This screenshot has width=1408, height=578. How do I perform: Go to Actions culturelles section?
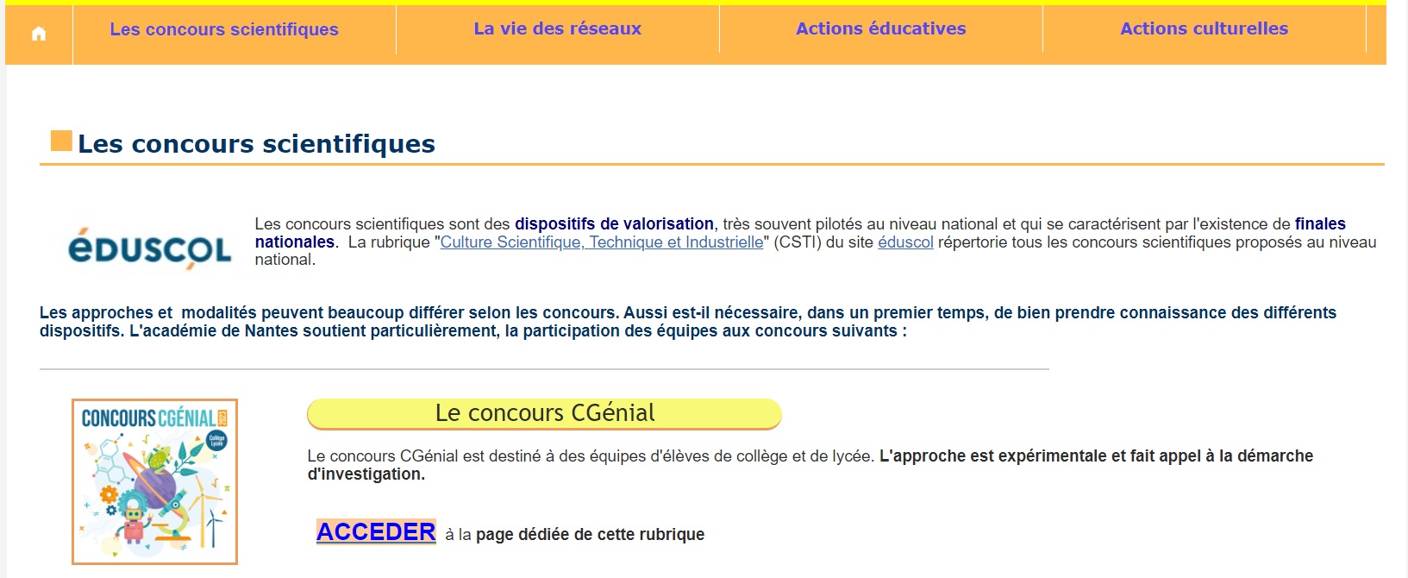tap(1204, 28)
